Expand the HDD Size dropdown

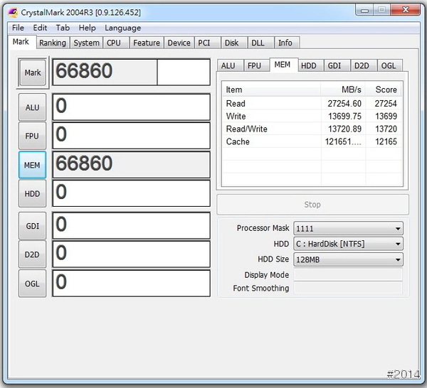(x=348, y=260)
